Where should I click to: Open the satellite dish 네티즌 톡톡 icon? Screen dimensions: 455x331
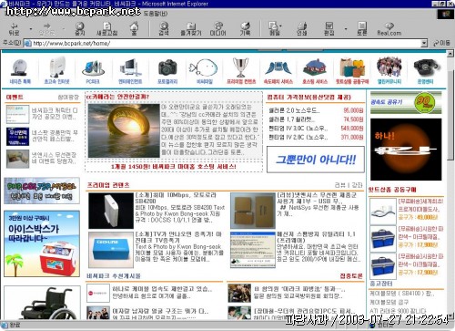(20, 70)
